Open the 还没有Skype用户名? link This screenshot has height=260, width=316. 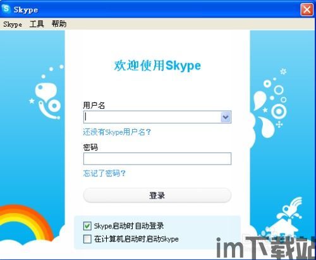117,132
